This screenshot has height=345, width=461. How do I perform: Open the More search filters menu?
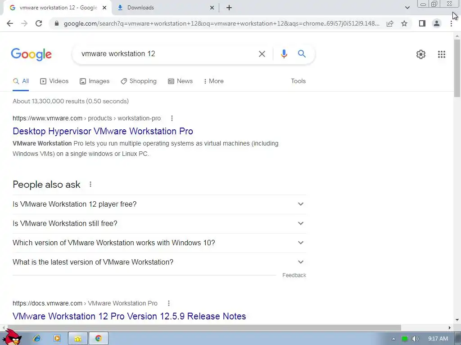point(213,81)
